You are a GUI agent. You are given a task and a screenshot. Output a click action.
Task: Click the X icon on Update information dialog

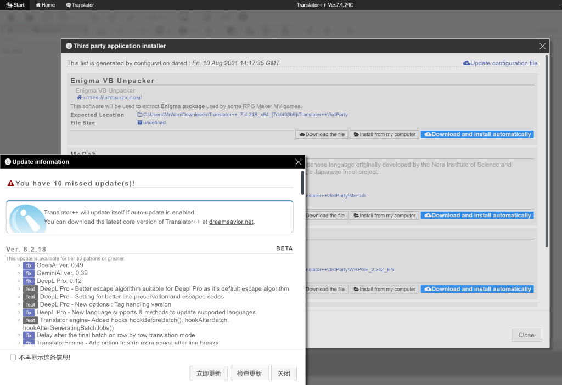(x=299, y=162)
